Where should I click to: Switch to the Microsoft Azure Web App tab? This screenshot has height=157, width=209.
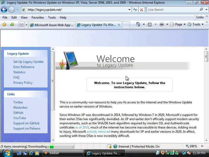coord(52,25)
